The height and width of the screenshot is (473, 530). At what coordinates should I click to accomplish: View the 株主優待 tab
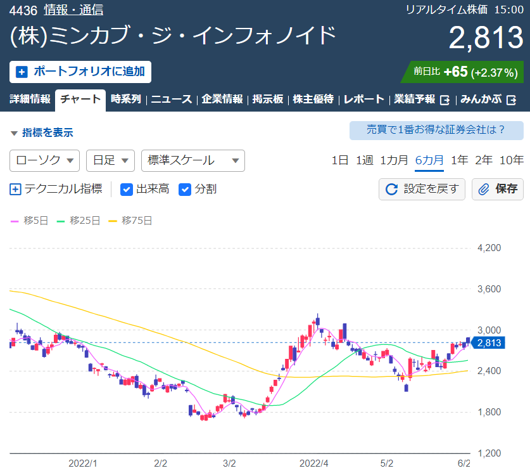(313, 99)
